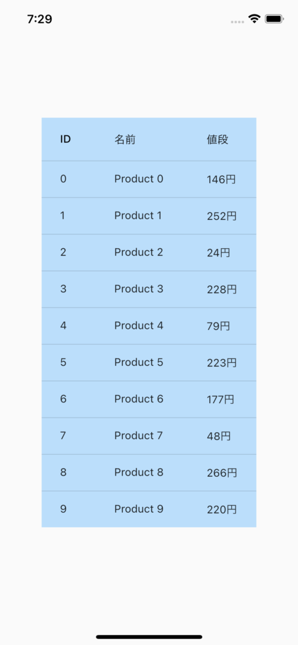Tap the 24円 price cell
The height and width of the screenshot is (645, 298).
click(x=219, y=253)
